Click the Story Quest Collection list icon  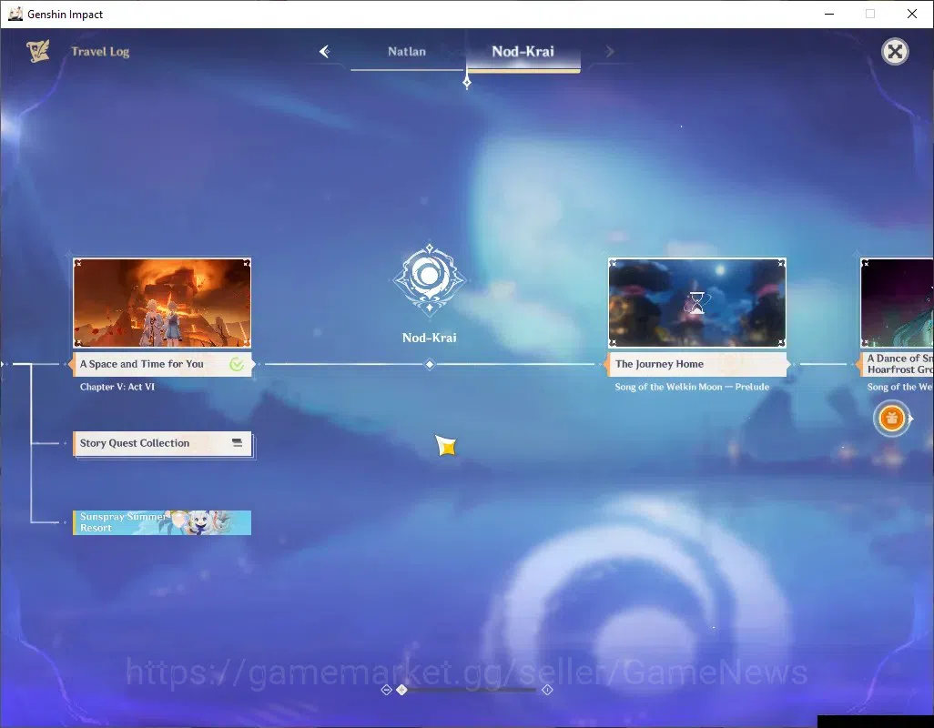[x=237, y=443]
